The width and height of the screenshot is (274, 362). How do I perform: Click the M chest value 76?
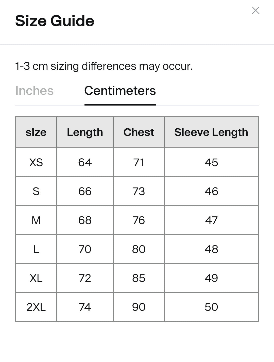139,220
